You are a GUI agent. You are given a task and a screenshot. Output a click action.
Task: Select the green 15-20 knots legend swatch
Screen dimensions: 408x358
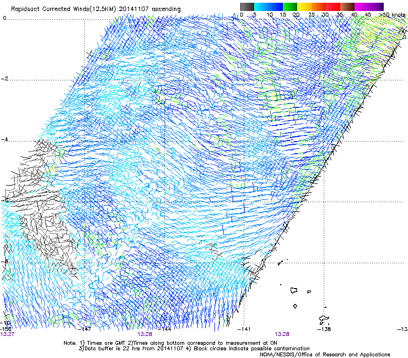tap(290, 7)
